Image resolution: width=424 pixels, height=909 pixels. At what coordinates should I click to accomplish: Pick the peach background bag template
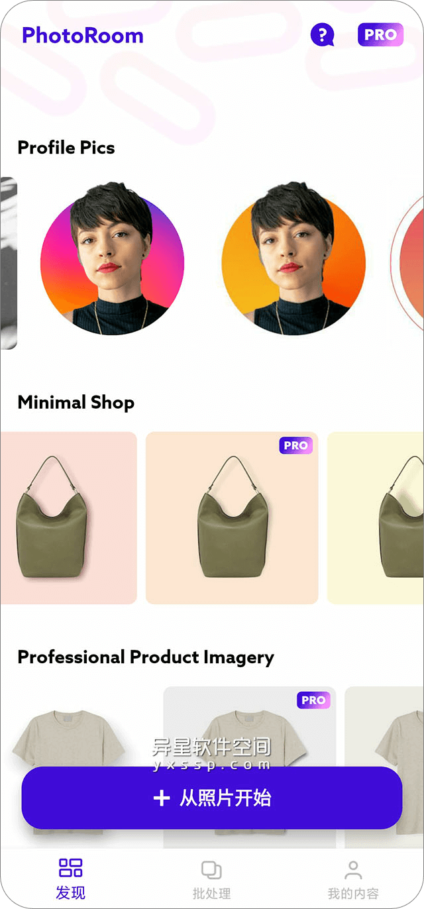[x=232, y=518]
